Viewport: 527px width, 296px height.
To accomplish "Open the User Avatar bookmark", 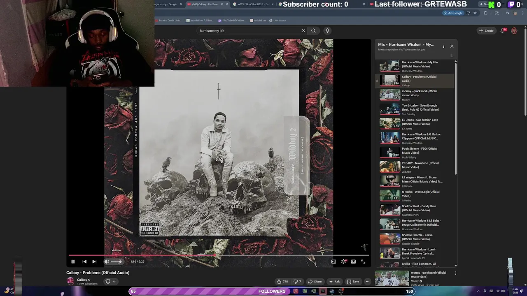I will click(x=278, y=21).
